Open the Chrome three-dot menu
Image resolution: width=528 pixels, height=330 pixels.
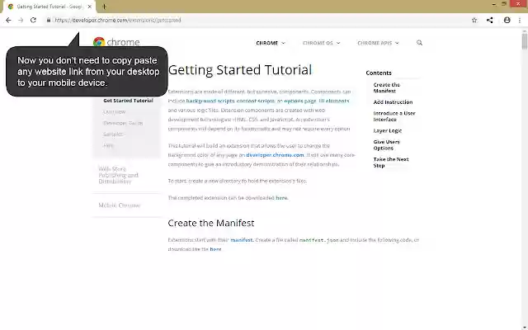point(520,20)
